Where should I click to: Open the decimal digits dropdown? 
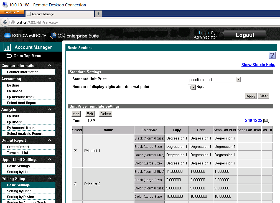pyautogui.click(x=193, y=87)
